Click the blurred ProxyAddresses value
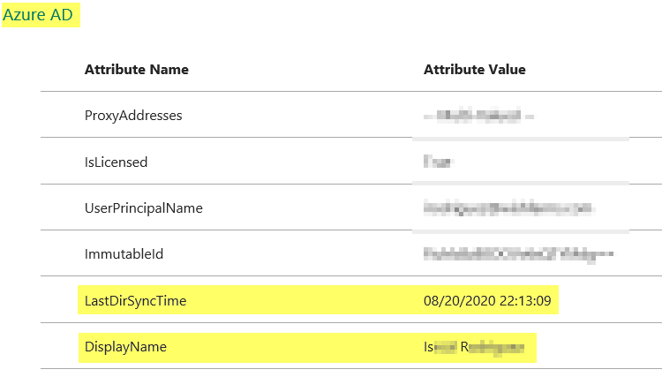This screenshot has height=377, width=662. (478, 116)
